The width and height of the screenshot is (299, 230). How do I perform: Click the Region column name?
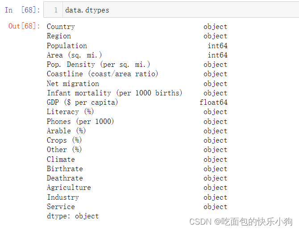[x=59, y=36]
